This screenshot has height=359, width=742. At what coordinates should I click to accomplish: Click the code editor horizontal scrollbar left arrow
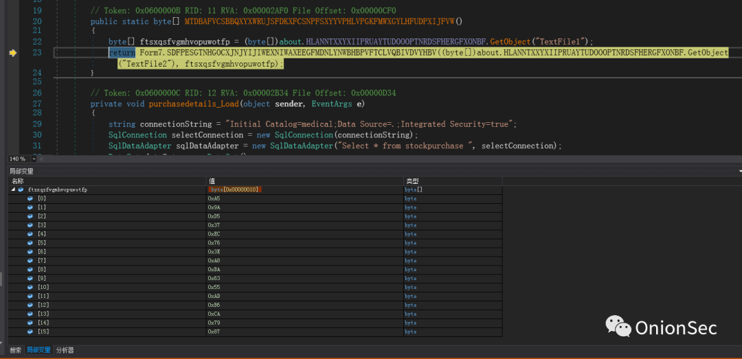tap(41, 159)
